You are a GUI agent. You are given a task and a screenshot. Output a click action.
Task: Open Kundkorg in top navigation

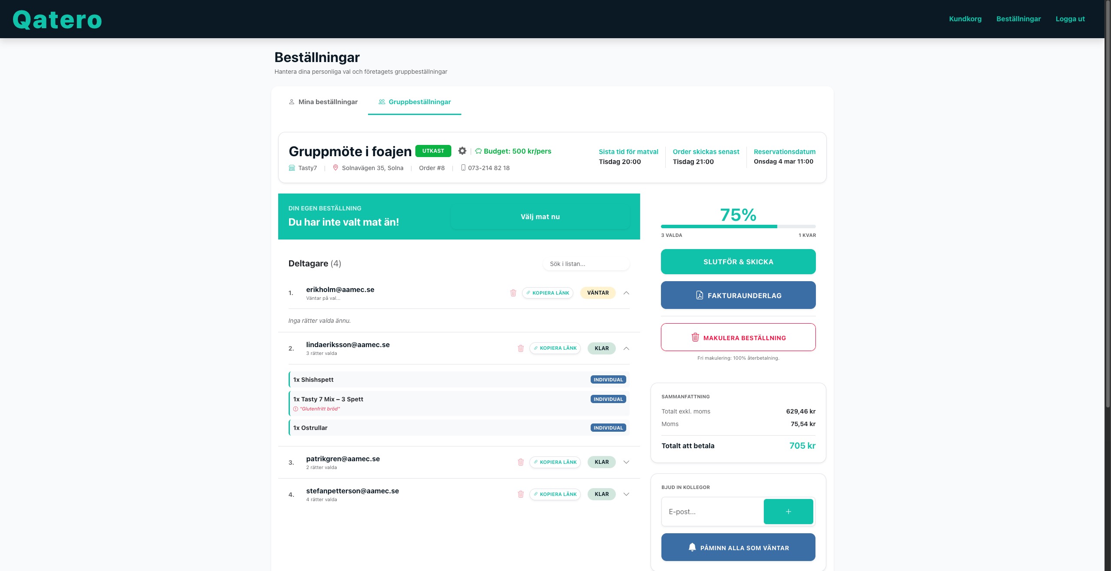[965, 19]
